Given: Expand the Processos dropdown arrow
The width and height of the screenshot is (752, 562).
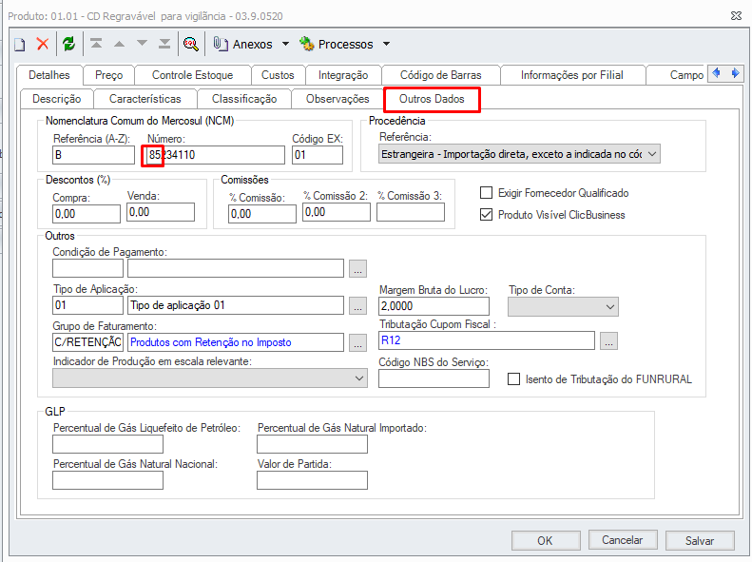Looking at the screenshot, I should [387, 44].
